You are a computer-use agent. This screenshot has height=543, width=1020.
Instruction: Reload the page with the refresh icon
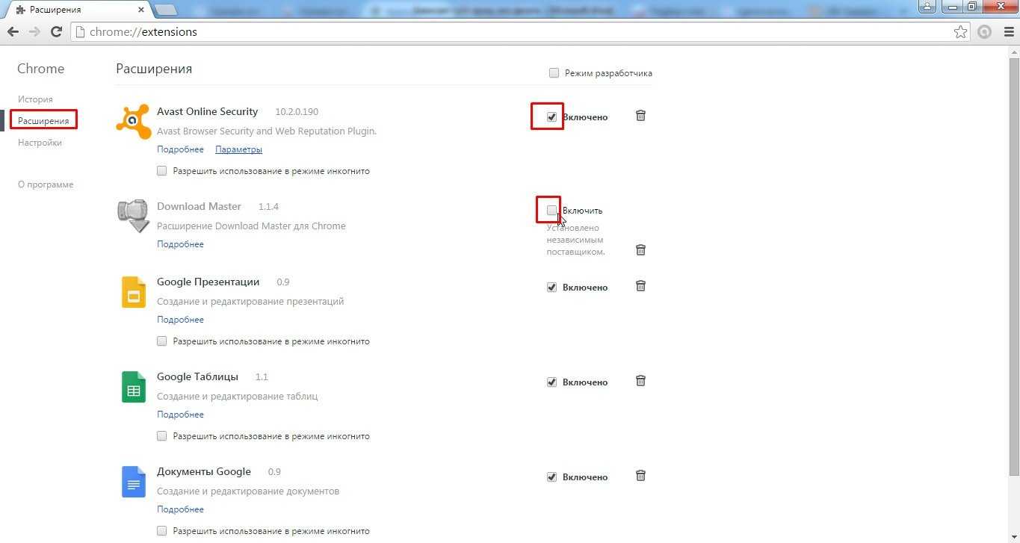(x=56, y=31)
